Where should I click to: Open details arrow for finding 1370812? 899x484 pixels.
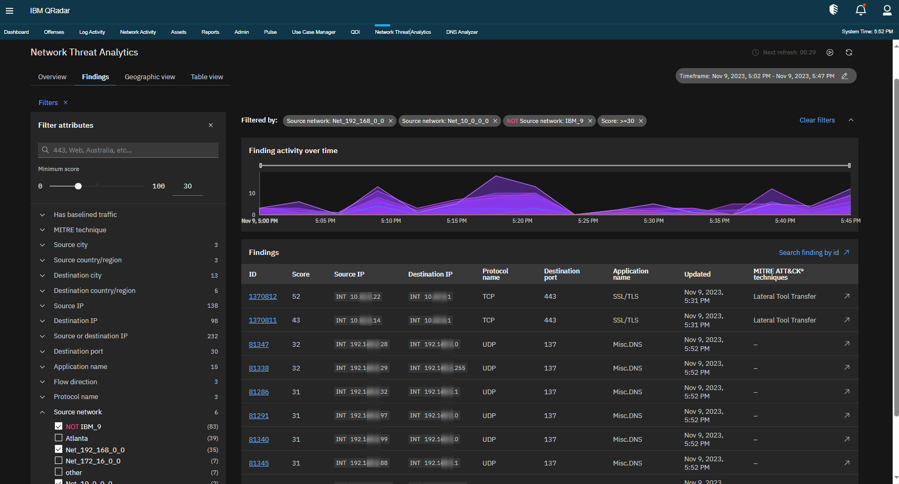coord(847,296)
